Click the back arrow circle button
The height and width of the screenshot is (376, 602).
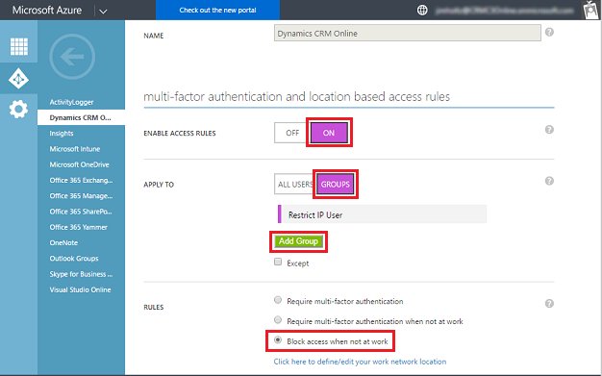(72, 57)
